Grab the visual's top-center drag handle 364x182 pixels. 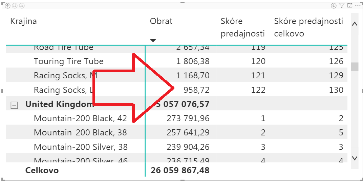(x=182, y=5)
